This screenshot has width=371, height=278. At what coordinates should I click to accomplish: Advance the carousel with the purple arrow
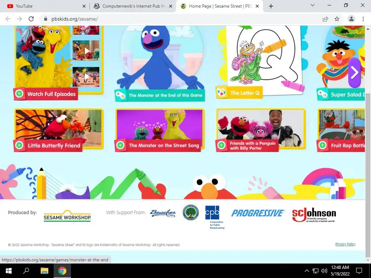354,72
